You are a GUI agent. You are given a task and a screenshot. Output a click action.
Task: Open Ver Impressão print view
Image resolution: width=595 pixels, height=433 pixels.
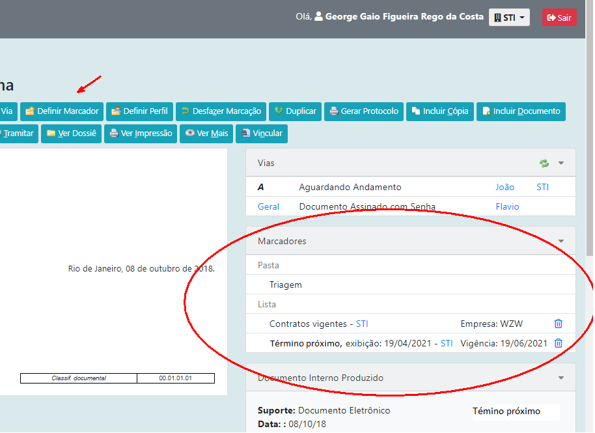point(141,133)
